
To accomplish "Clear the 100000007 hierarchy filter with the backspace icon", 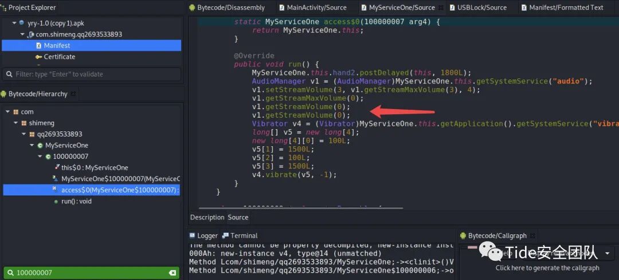I will [x=172, y=273].
